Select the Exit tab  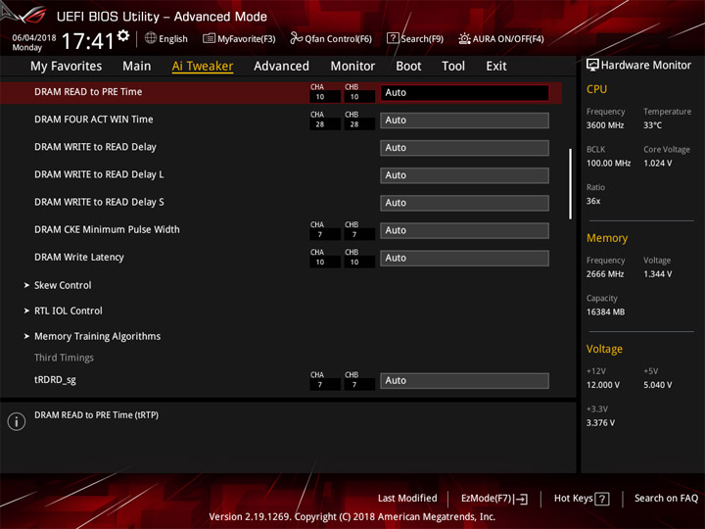pos(496,67)
